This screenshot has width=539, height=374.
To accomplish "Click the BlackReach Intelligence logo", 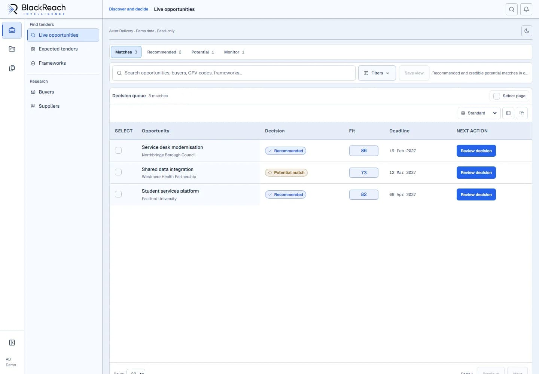I will click(x=37, y=9).
